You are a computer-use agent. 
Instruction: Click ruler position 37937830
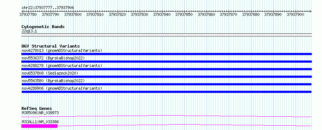[139, 14]
